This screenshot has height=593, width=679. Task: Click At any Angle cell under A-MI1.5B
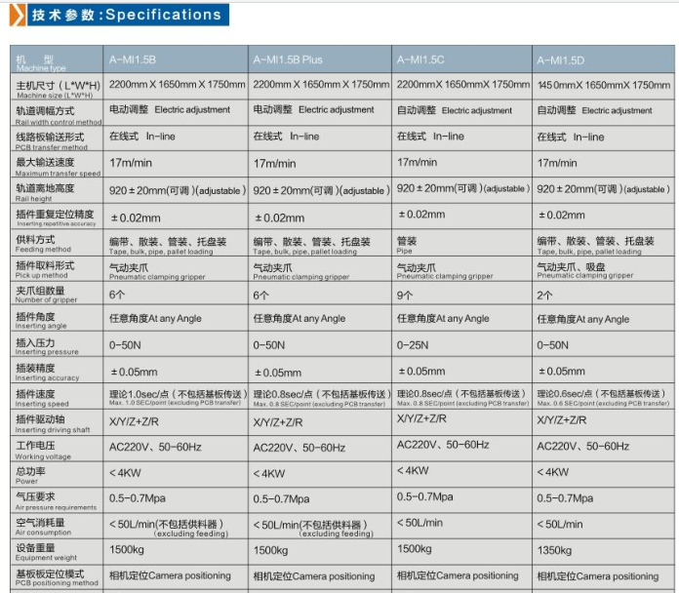176,319
